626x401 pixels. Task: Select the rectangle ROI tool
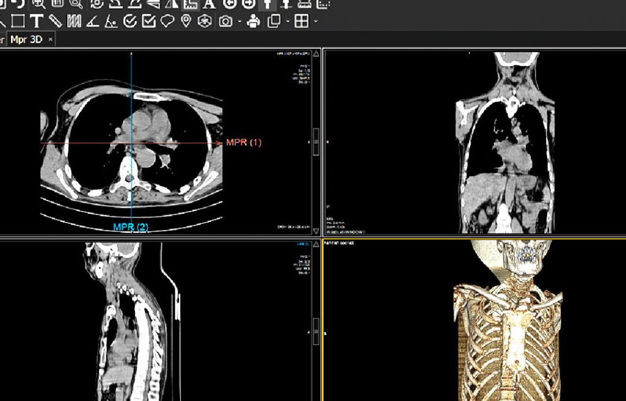[x=17, y=21]
